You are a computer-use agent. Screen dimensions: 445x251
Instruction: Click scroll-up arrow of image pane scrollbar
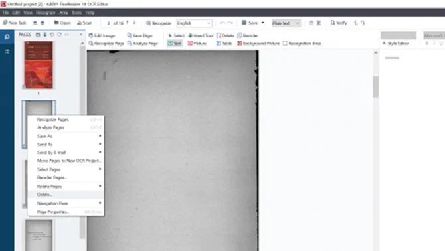tap(376, 52)
